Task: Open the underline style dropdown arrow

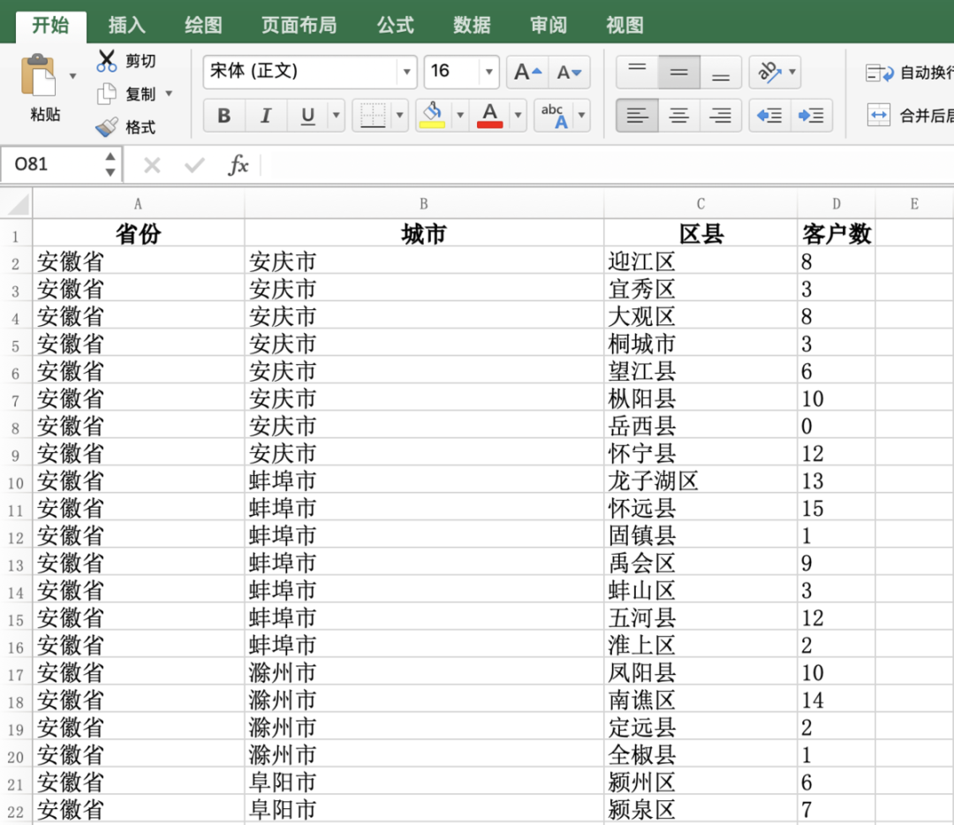Action: pos(336,115)
